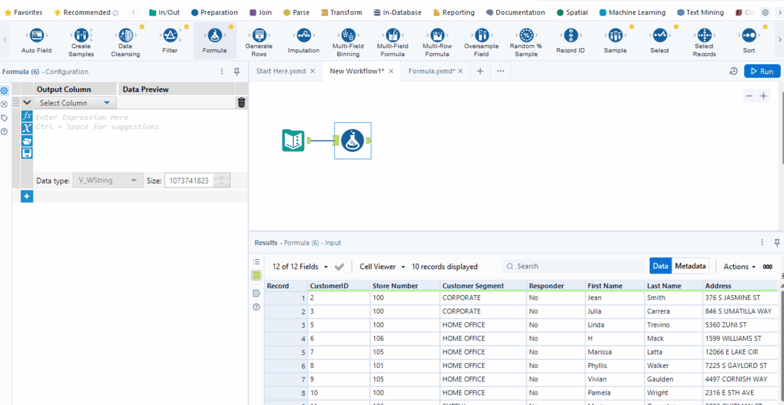Open the Transform tool category
784x405 pixels.
341,12
